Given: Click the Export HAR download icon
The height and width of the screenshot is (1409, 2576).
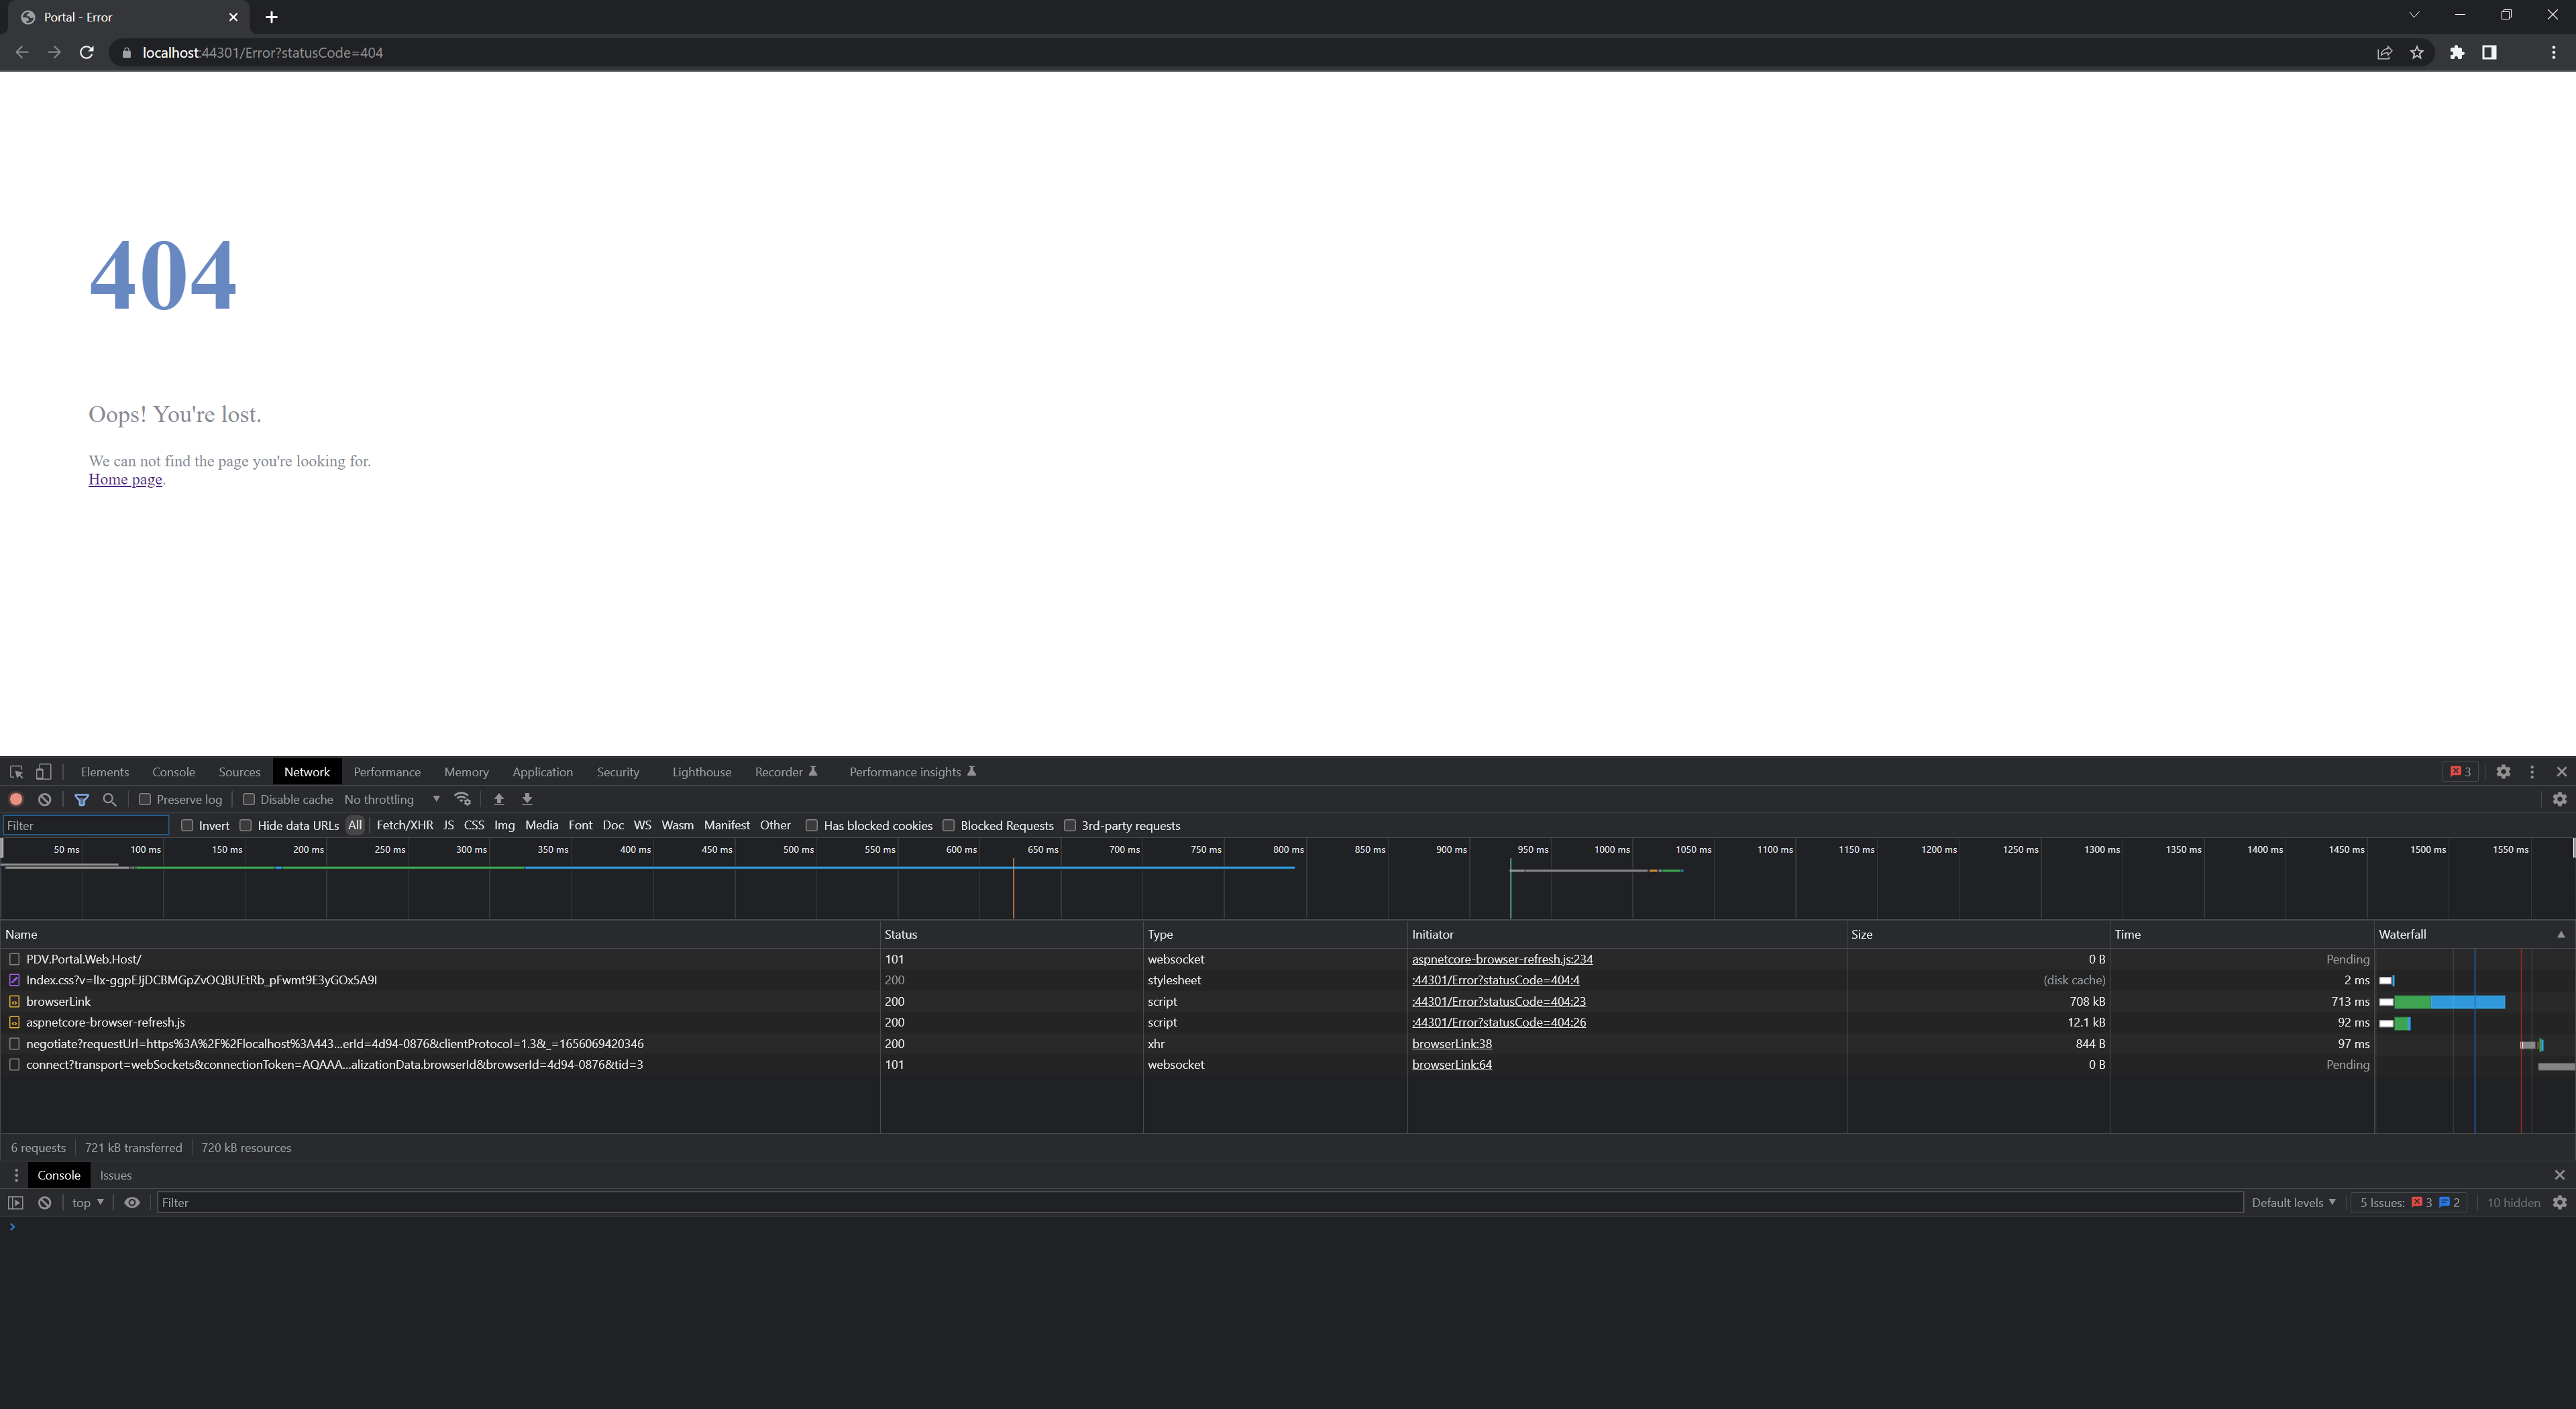Looking at the screenshot, I should click(527, 799).
